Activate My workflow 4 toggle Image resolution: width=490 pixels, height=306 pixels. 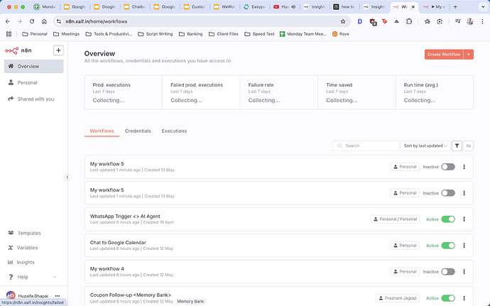pyautogui.click(x=448, y=272)
